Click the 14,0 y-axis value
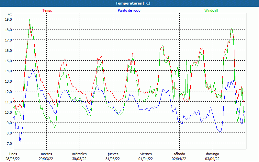The image size is (259, 162). 9,71
